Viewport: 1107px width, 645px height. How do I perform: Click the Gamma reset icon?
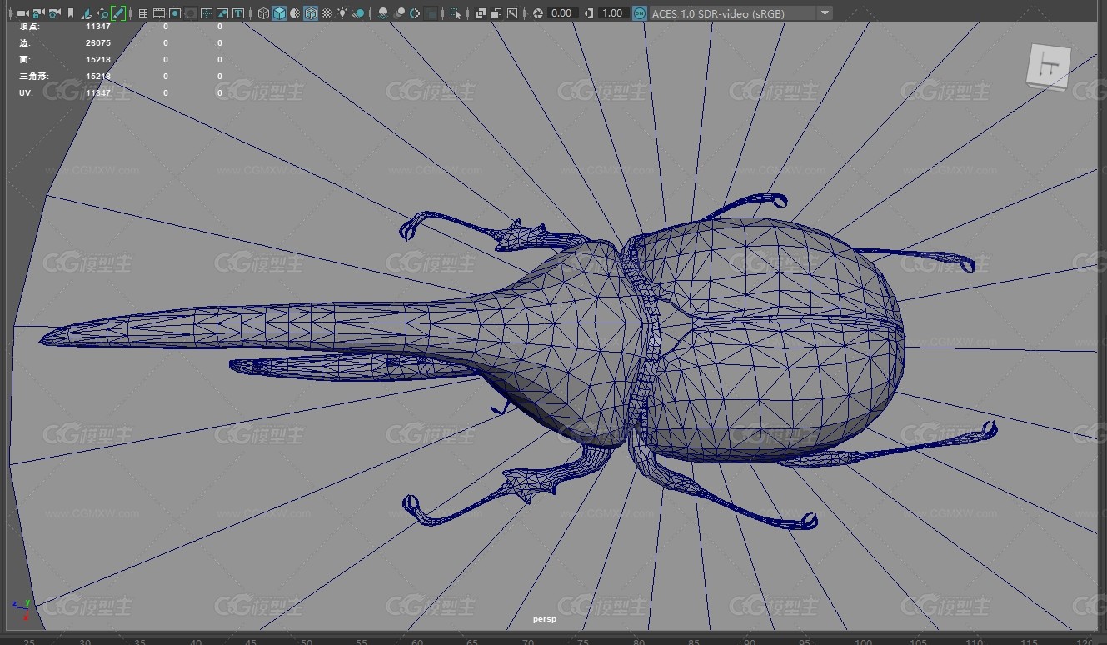click(x=590, y=13)
